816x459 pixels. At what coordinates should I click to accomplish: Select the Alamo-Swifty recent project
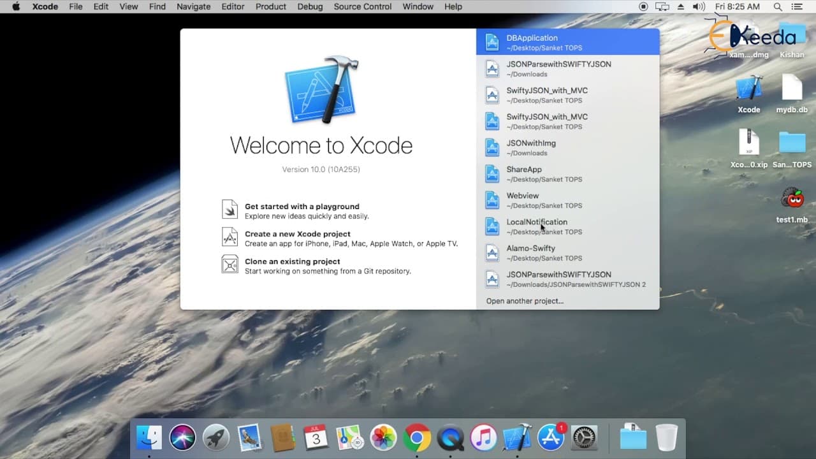click(x=567, y=252)
